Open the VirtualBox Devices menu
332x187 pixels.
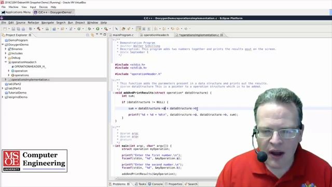click(x=44, y=7)
